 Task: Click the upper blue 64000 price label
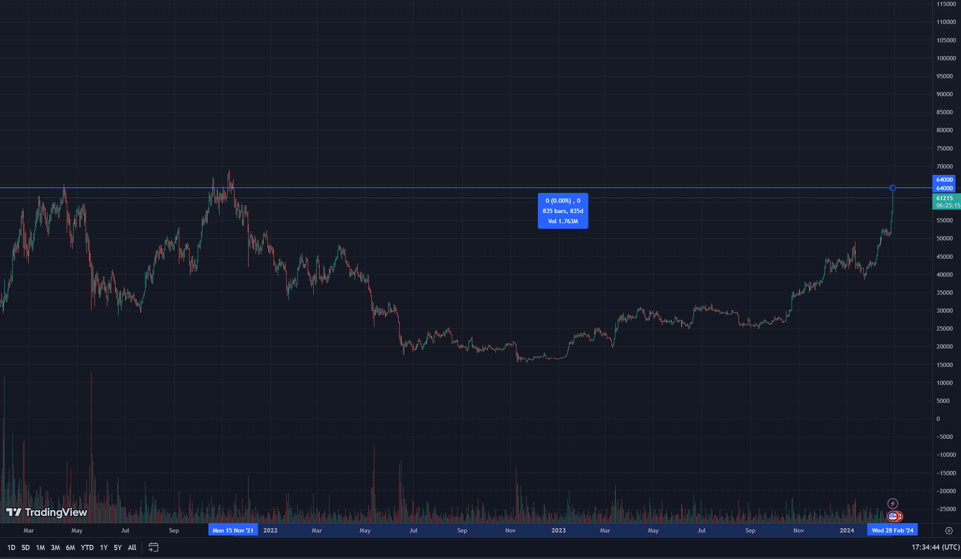pos(944,180)
